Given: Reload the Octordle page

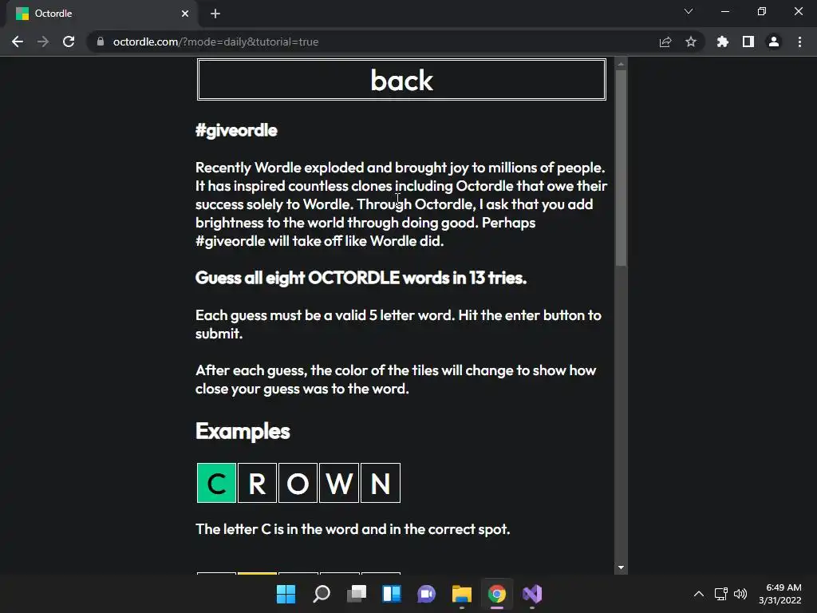Looking at the screenshot, I should click(x=69, y=42).
